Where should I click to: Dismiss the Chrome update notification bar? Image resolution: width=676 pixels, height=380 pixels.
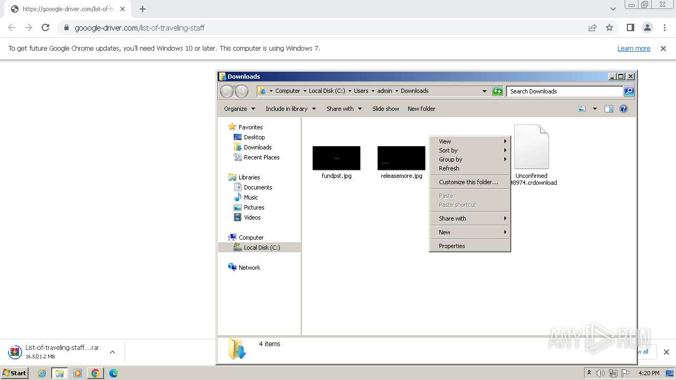click(663, 48)
